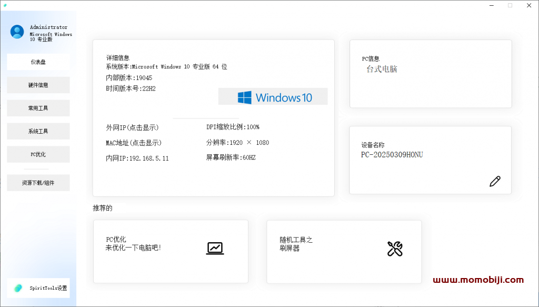
Task: Click the 屏幕刷新率:60HZ text
Action: [231, 157]
